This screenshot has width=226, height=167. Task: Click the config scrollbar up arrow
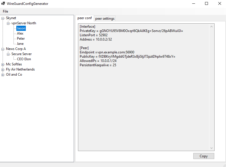211,27
